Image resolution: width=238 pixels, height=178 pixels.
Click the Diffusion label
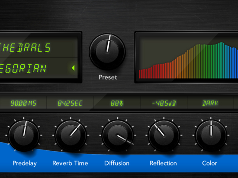click(x=117, y=163)
